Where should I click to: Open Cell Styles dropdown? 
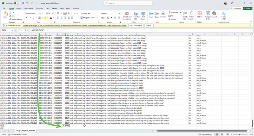click(x=144, y=15)
